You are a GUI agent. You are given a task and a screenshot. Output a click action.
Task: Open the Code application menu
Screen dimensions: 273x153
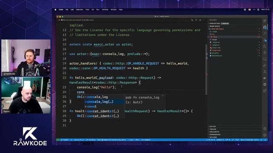[x=61, y=10]
